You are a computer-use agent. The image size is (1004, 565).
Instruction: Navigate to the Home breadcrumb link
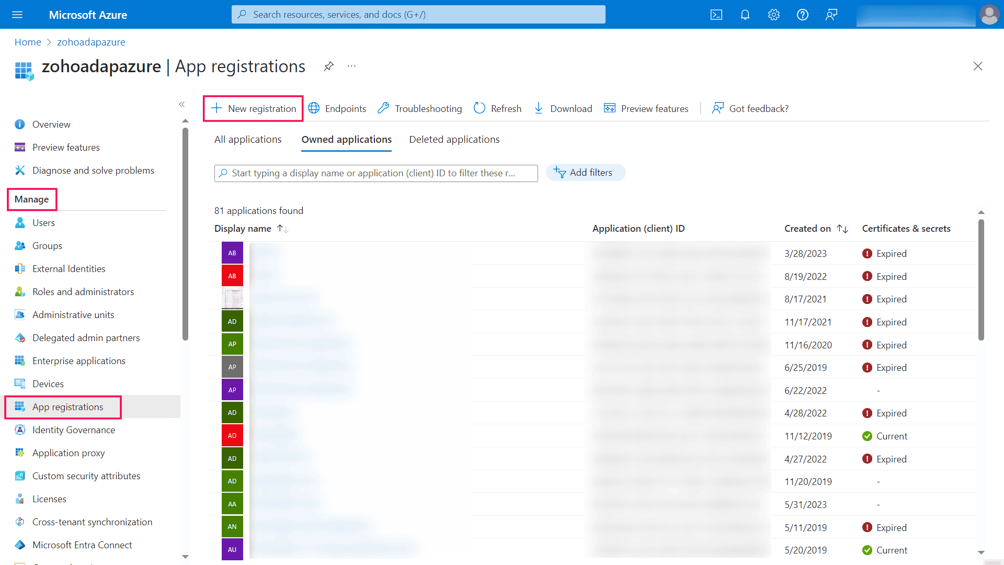[28, 42]
